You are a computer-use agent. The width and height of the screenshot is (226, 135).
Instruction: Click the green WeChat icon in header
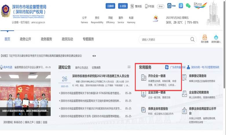188,6
